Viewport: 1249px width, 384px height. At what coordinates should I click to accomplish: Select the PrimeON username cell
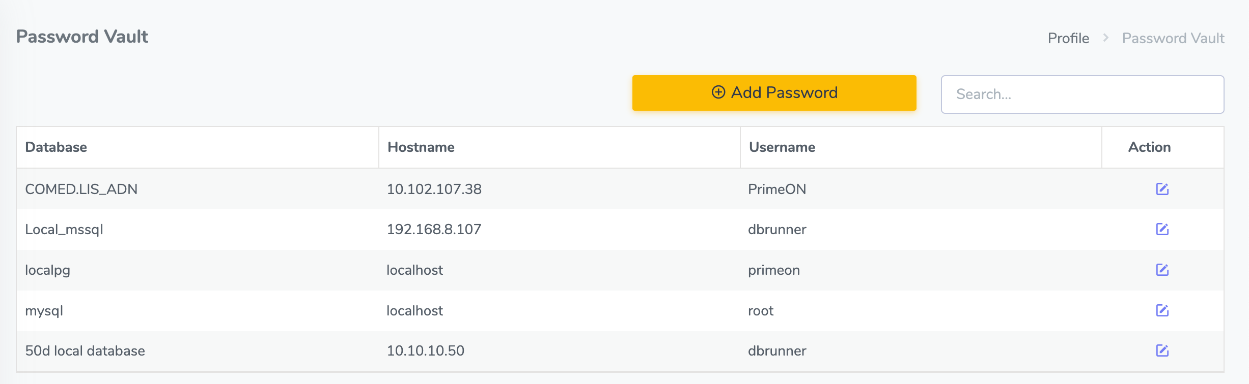(777, 189)
